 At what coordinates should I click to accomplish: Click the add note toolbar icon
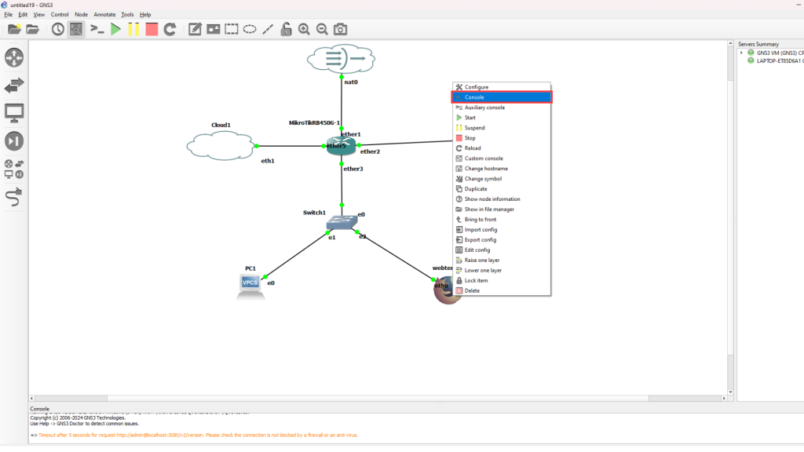pos(195,29)
